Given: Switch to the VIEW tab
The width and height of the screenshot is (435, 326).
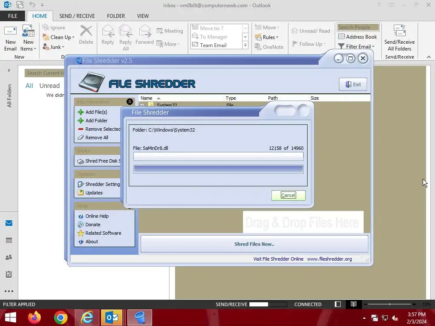Looking at the screenshot, I should (143, 16).
